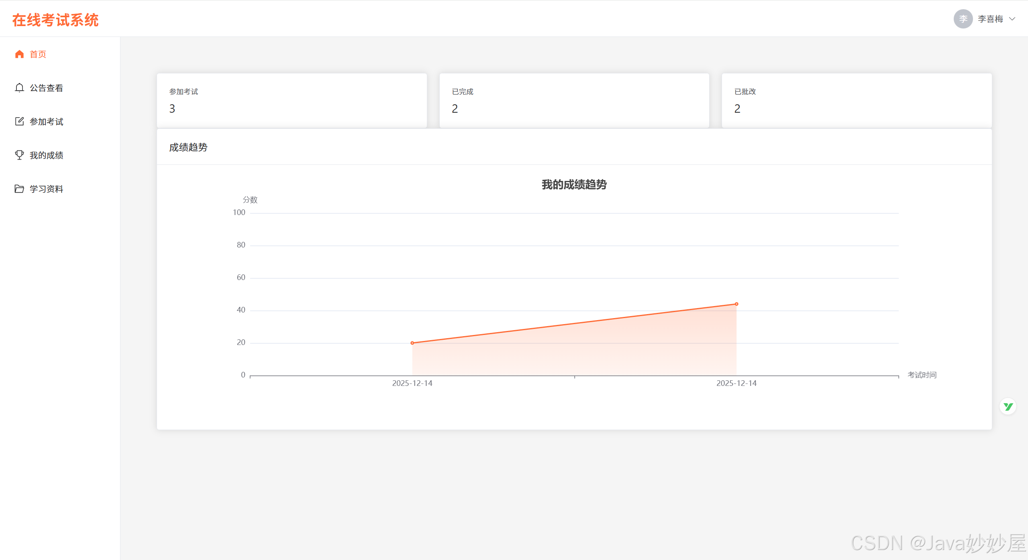
Task: Click the home icon in sidebar
Action: pos(19,54)
